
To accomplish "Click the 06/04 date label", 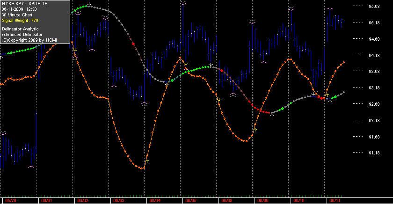I will coord(155,201).
